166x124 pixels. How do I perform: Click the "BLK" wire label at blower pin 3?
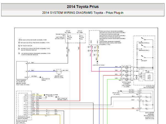33,63
